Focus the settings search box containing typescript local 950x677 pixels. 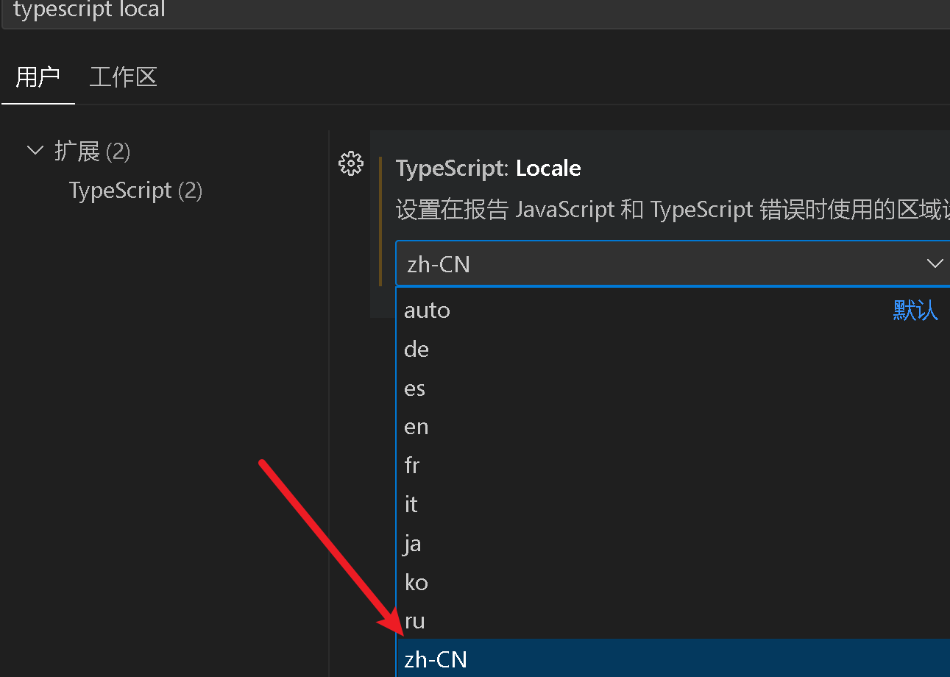[x=475, y=13]
